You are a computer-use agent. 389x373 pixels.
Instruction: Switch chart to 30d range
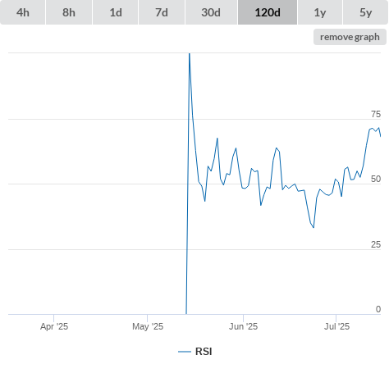pos(211,12)
